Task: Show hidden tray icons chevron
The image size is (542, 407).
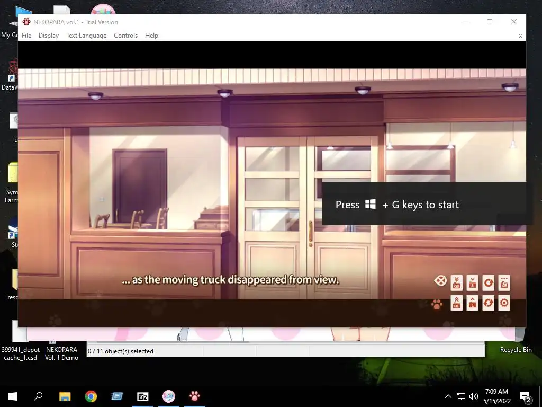Action: pos(448,396)
